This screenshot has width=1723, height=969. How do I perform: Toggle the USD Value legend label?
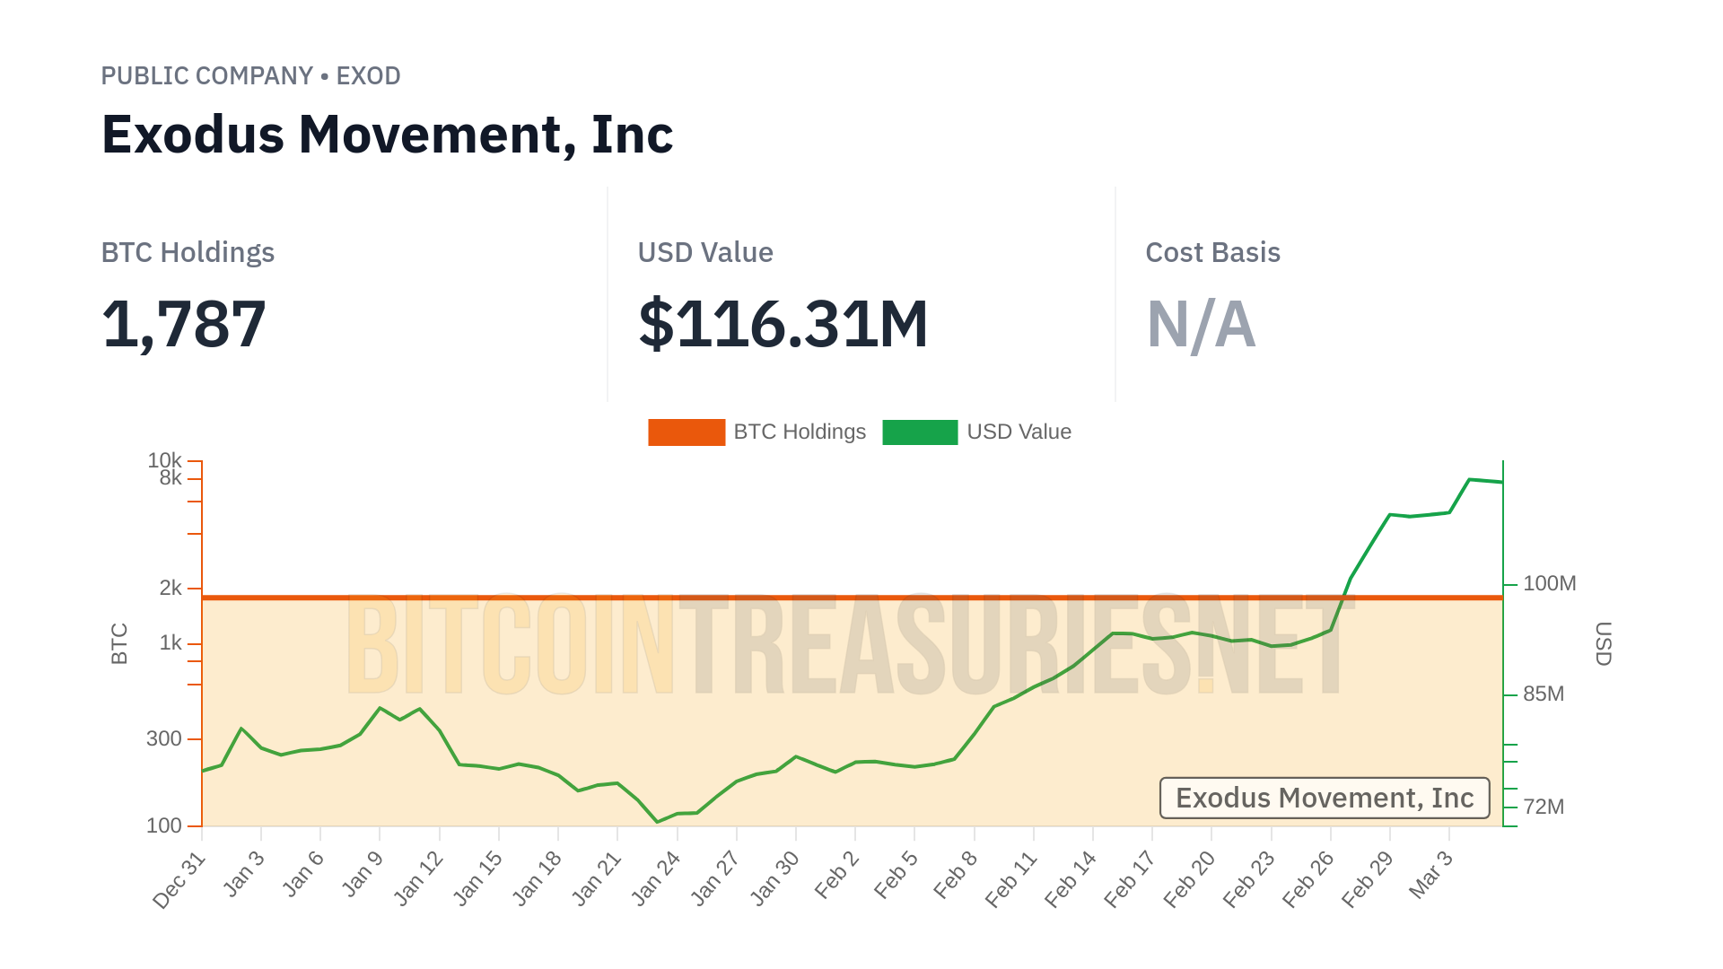pos(1019,432)
